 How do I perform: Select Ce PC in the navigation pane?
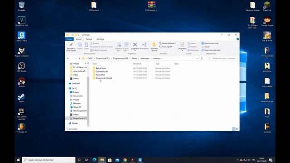click(x=74, y=89)
